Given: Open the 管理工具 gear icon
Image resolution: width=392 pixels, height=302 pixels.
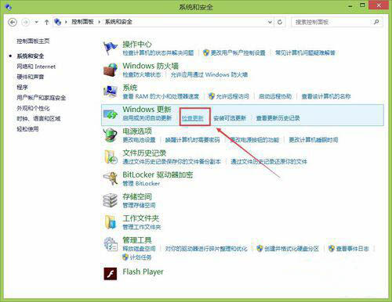Looking at the screenshot, I should pos(111,243).
